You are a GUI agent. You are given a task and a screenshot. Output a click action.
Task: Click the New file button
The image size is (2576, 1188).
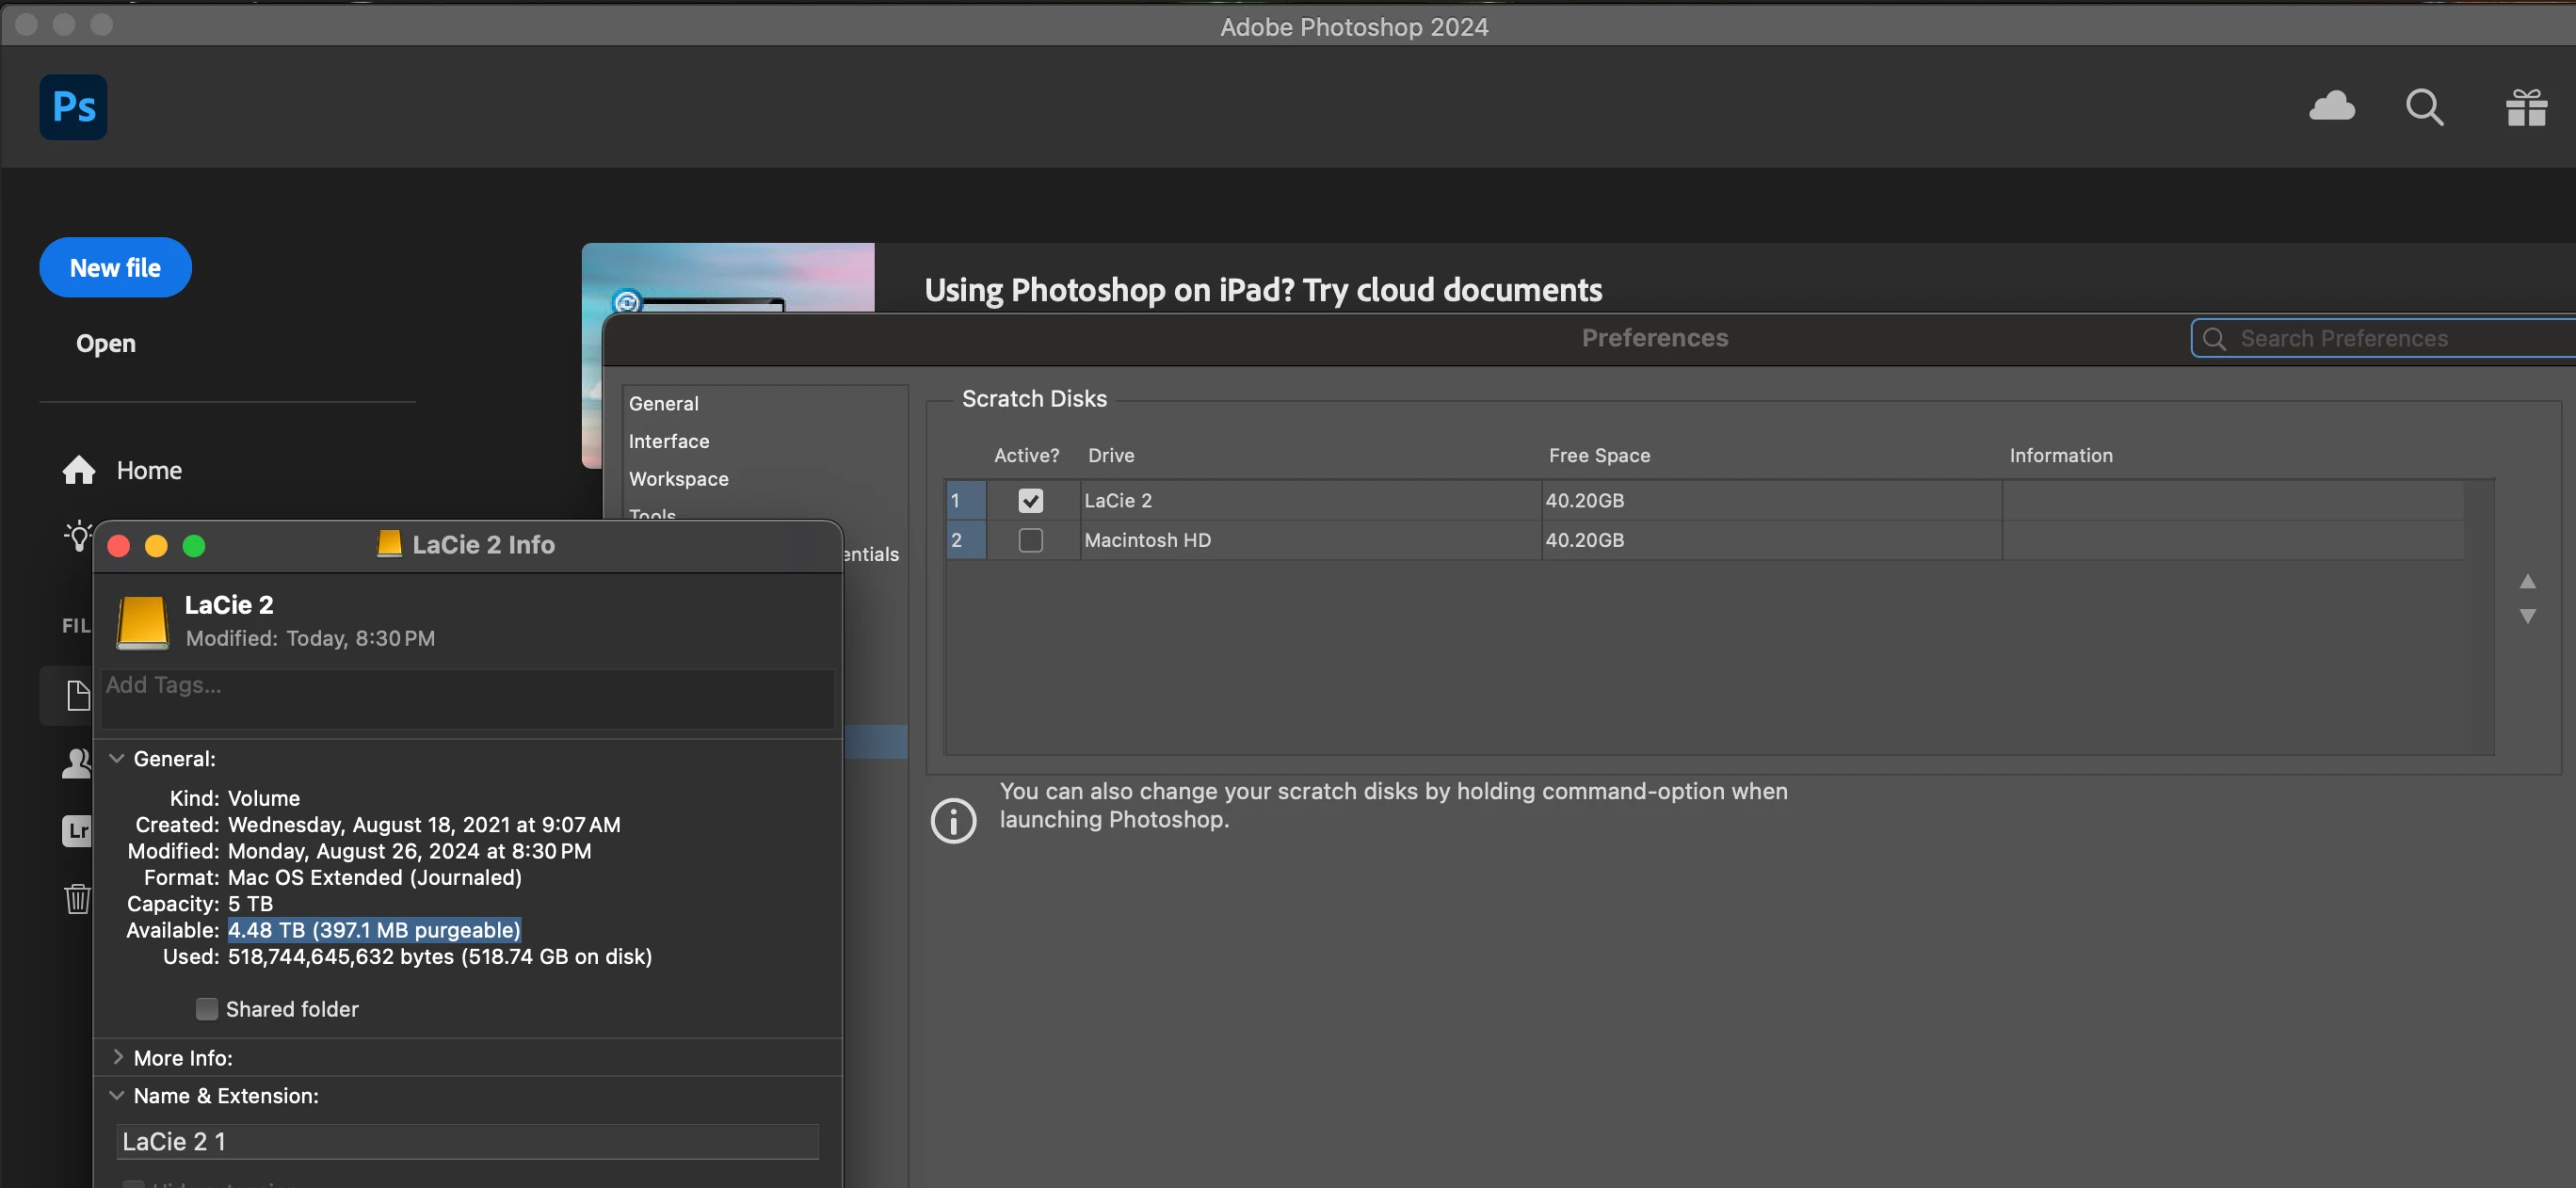point(115,267)
